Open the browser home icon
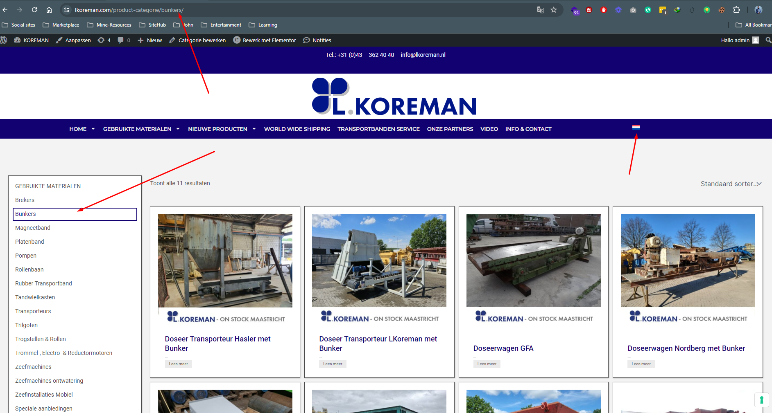The width and height of the screenshot is (772, 413). [x=49, y=10]
